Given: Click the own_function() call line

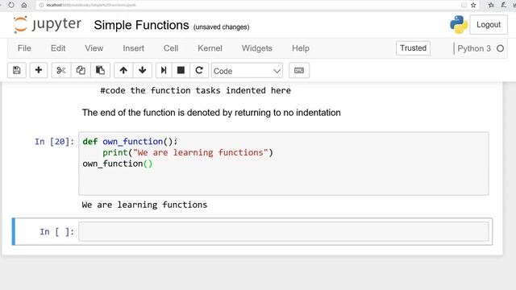Looking at the screenshot, I should (x=118, y=164).
